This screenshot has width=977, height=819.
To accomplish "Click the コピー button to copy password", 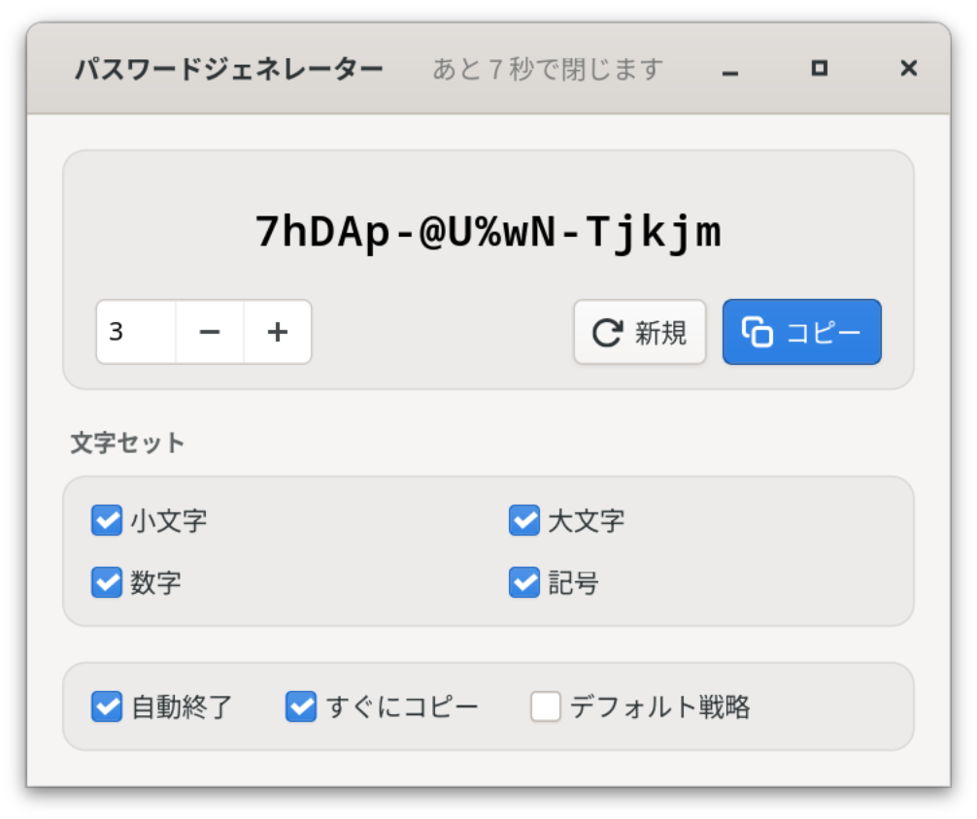I will [801, 332].
